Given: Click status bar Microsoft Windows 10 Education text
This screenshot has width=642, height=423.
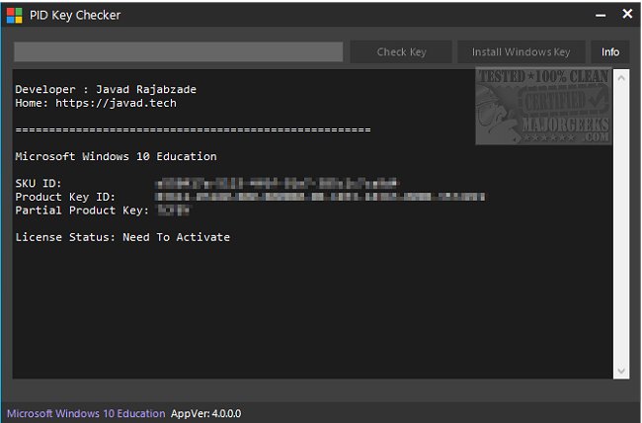Looking at the screenshot, I should (x=86, y=413).
